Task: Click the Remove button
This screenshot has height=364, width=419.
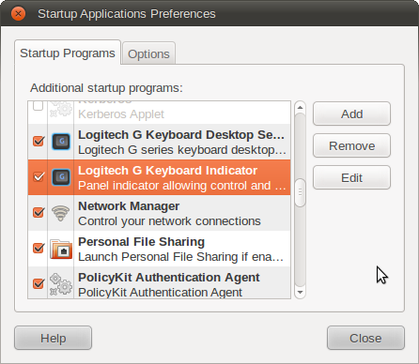Action: coord(351,145)
